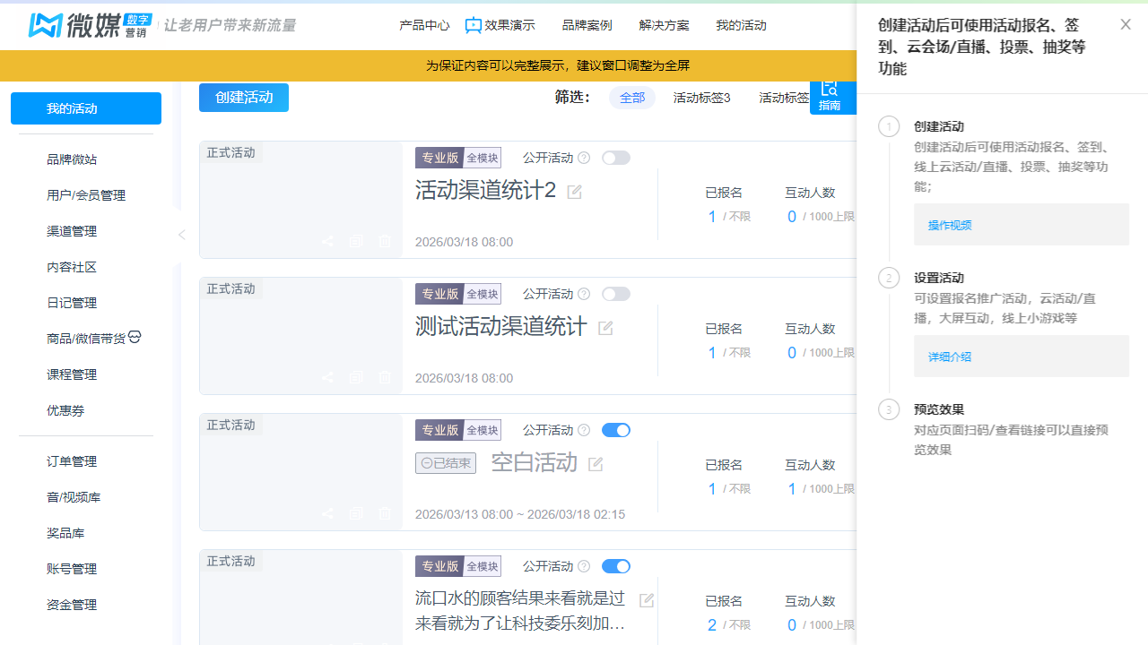Collapse the left sidebar with chevron
Screen dimensions: 1148x645
(181, 234)
